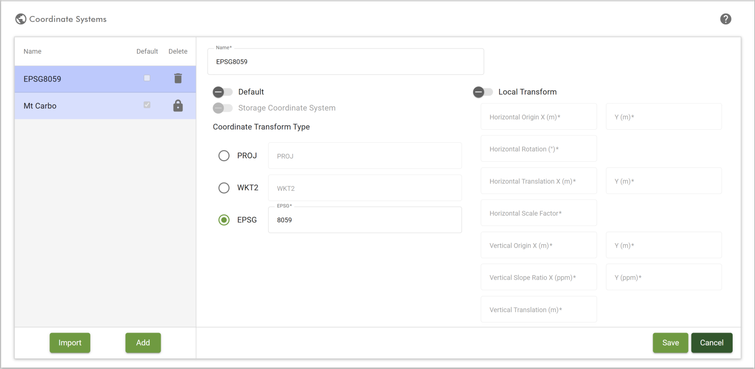
Task: Toggle the Default switch on
Action: point(223,92)
